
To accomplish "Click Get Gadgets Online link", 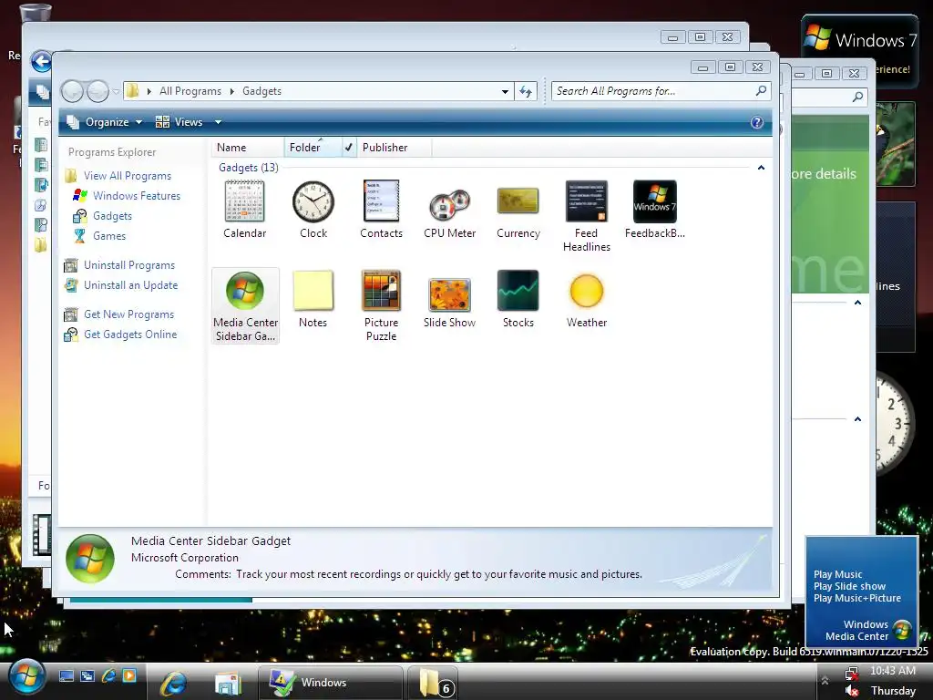I will pos(129,335).
